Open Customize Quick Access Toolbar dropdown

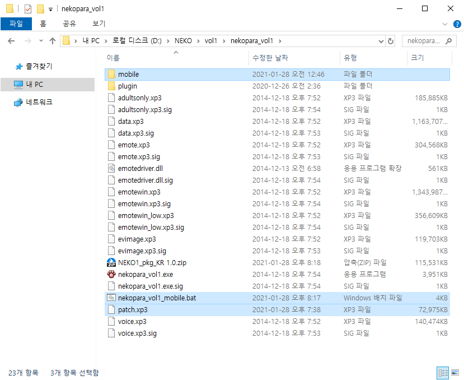(50, 10)
